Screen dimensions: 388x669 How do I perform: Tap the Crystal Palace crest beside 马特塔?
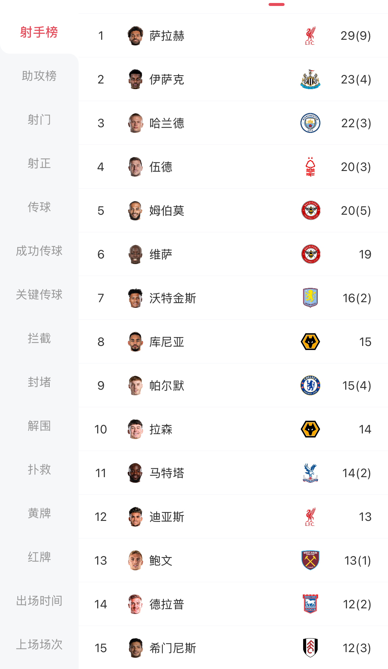[x=310, y=473]
